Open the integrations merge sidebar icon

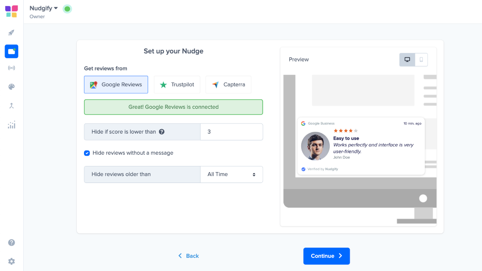click(x=11, y=106)
